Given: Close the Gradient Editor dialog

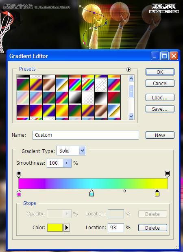Looking at the screenshot, I should click(174, 56).
